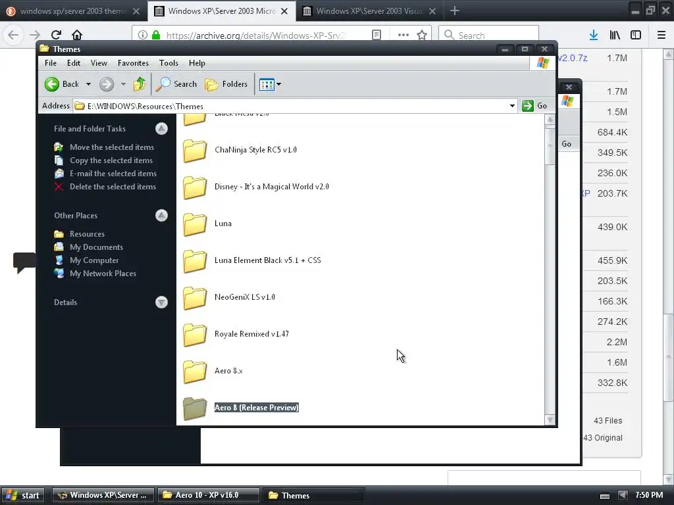
Task: Open the Explorer Search pane
Action: pos(176,84)
